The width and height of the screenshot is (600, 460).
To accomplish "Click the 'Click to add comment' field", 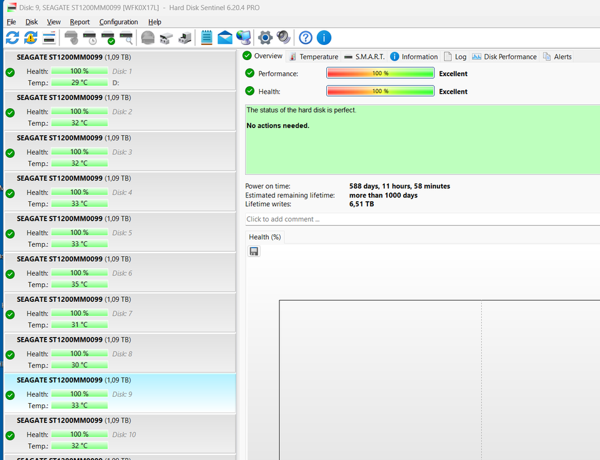I will click(x=422, y=219).
